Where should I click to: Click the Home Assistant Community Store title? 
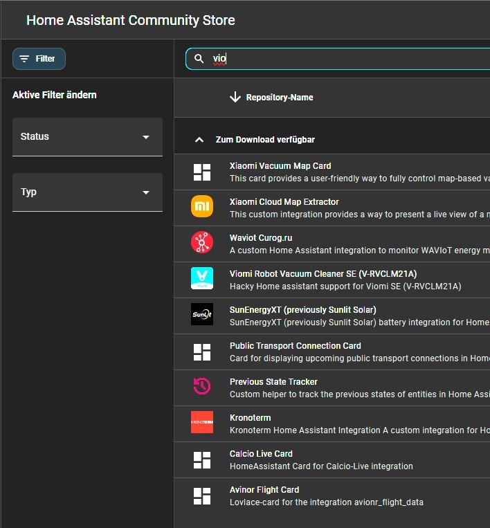(131, 20)
